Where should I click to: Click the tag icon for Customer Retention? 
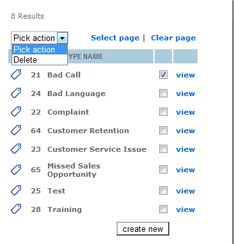(16, 130)
